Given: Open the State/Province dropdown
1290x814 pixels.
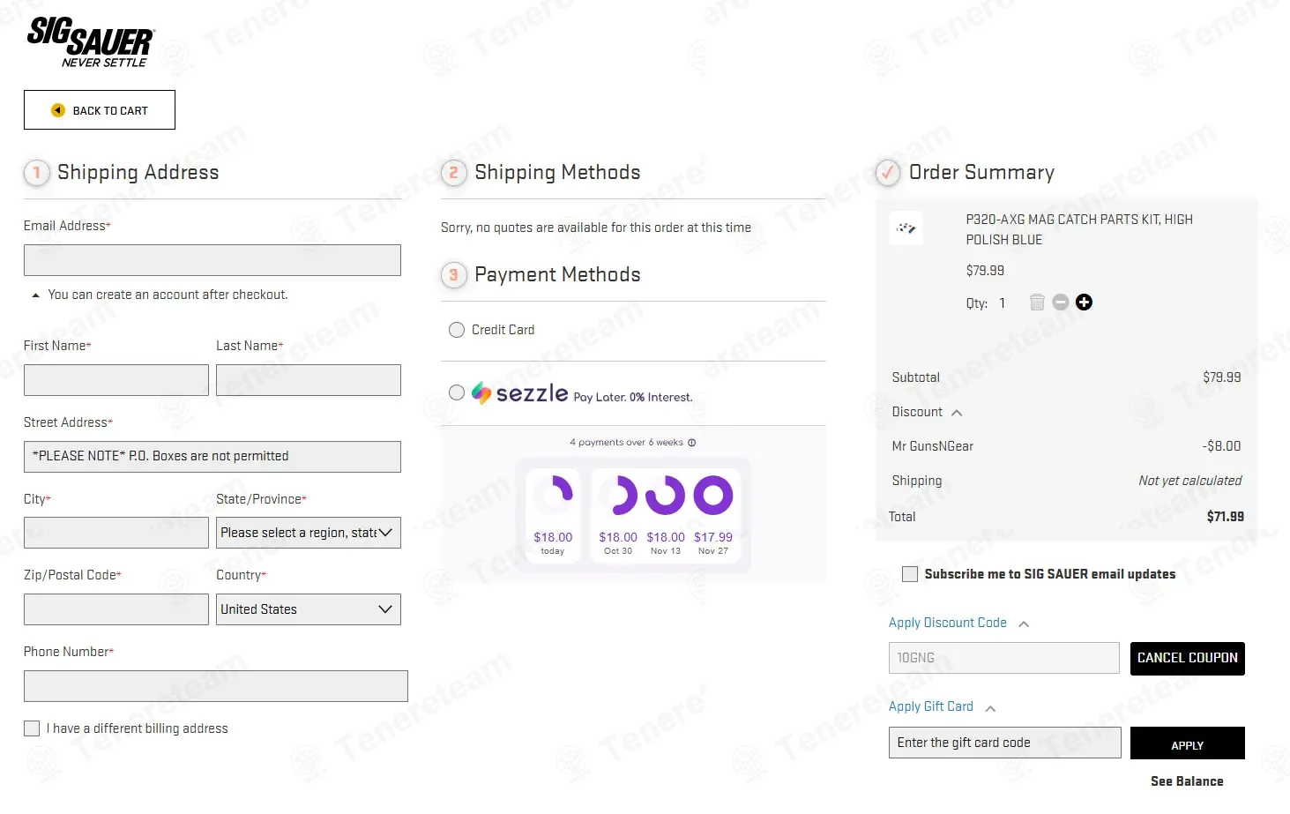Looking at the screenshot, I should click(309, 533).
